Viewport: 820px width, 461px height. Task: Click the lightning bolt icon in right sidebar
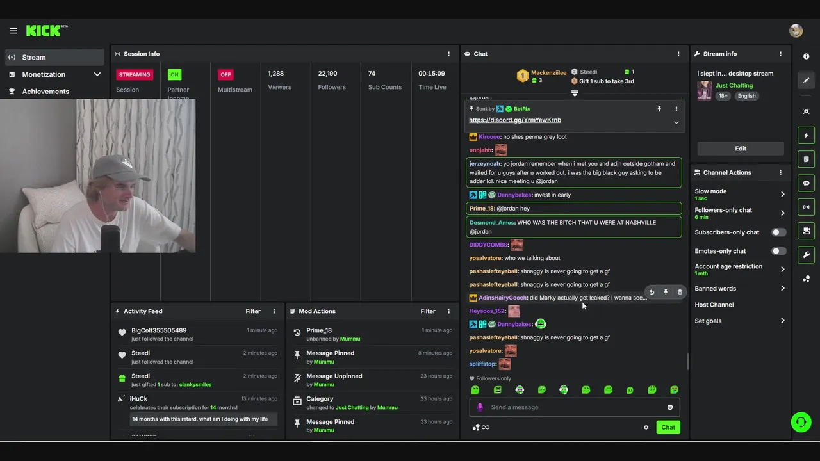(806, 135)
